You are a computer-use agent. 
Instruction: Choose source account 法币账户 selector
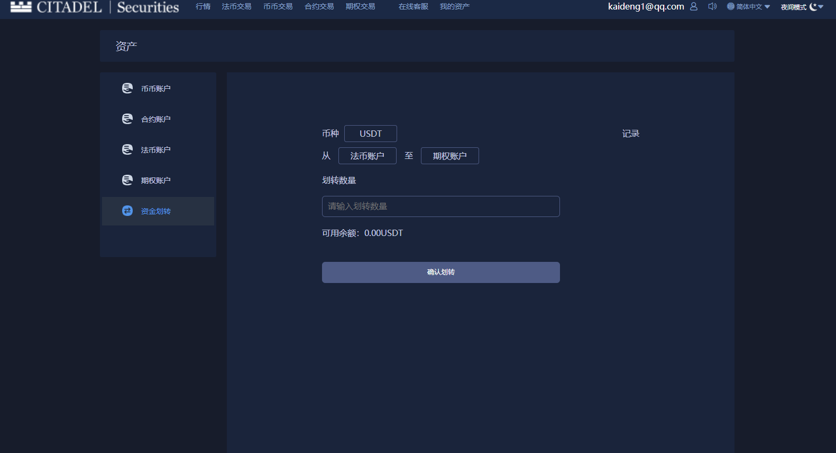tap(368, 156)
